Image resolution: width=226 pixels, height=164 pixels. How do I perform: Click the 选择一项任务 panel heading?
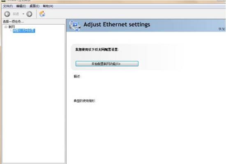click(x=14, y=22)
